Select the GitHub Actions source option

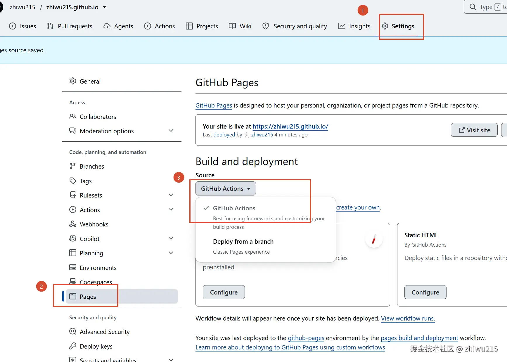[x=265, y=217]
